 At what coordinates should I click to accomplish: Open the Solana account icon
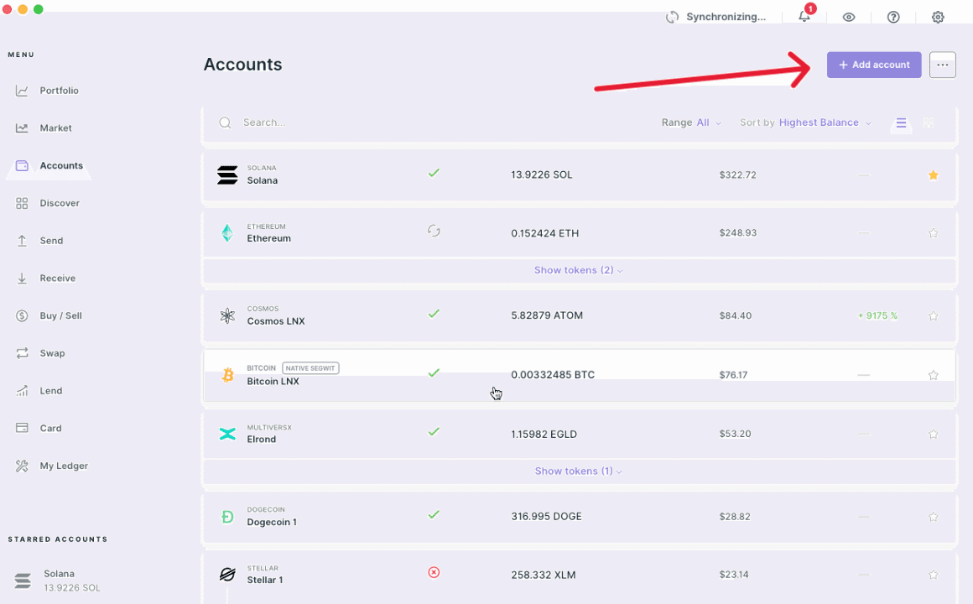click(x=227, y=174)
